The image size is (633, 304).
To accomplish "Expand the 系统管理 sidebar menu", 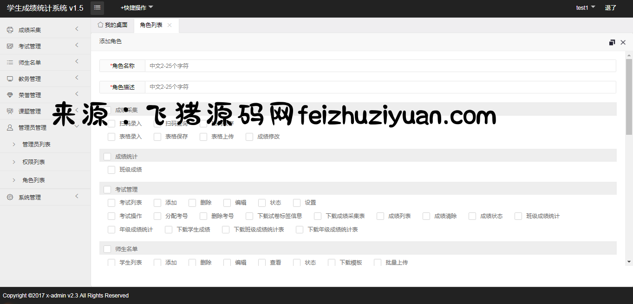I will coord(30,197).
